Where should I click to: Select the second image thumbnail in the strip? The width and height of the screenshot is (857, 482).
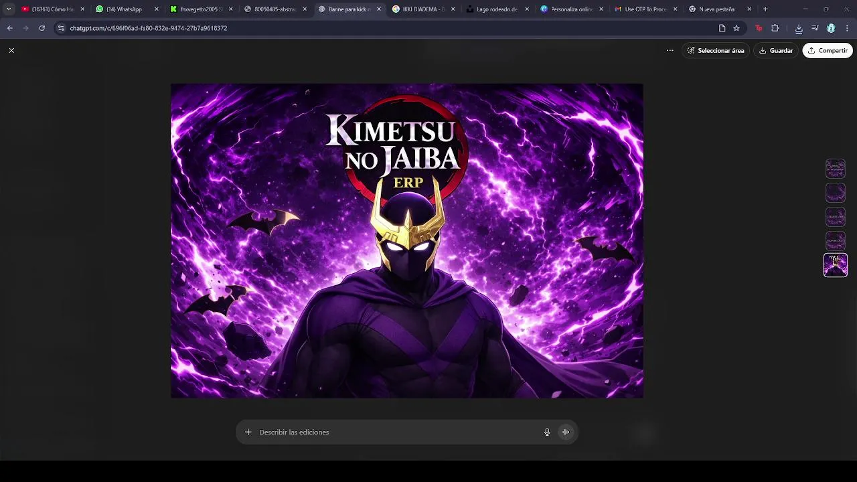click(x=835, y=193)
